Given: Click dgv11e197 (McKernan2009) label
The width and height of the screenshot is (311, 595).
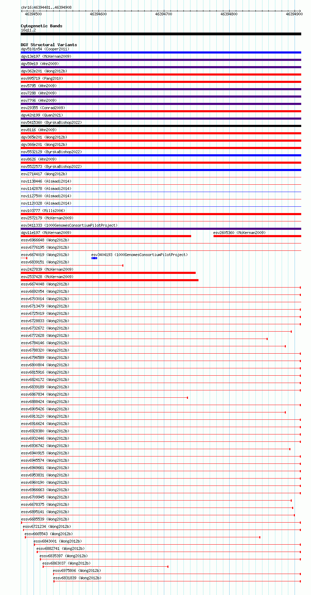Looking at the screenshot, I should tap(46, 233).
